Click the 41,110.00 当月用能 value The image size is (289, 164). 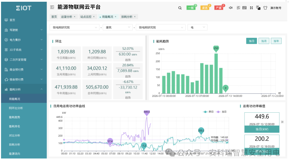66,68
